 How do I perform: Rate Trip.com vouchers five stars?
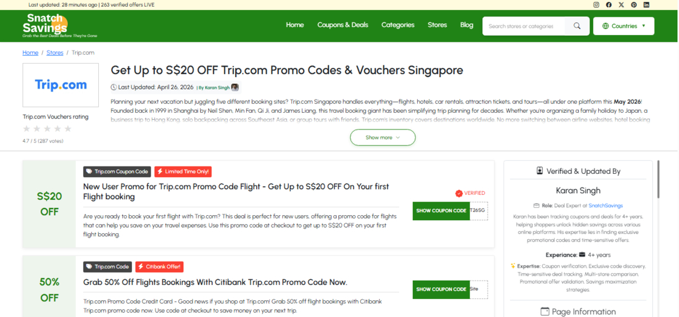click(x=68, y=129)
